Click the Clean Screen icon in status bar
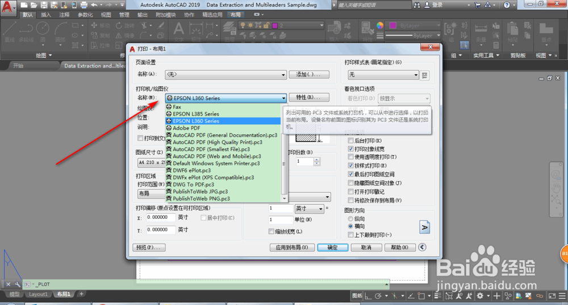The height and width of the screenshot is (305, 568). click(x=552, y=296)
